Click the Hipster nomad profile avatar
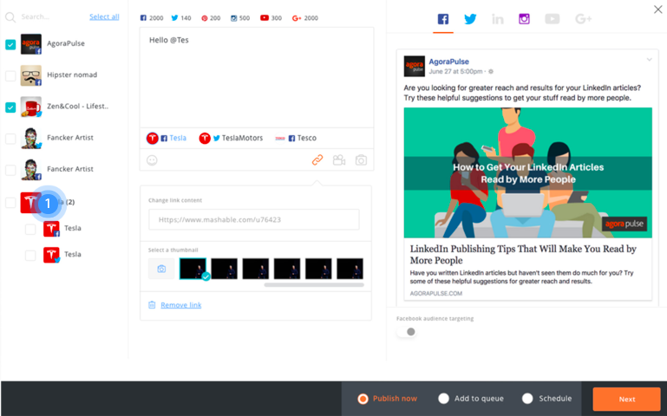Screen dimensions: 667x416 point(31,75)
